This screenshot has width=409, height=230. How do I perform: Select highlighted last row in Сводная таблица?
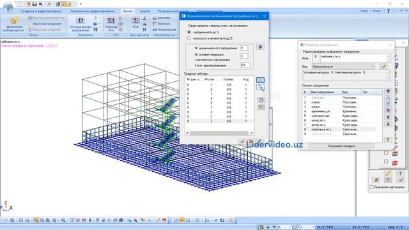(x=219, y=121)
